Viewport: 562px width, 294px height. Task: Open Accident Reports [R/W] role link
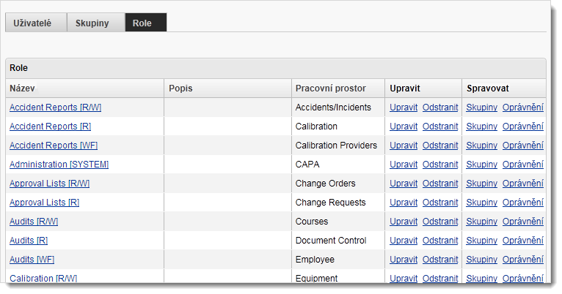coord(55,108)
